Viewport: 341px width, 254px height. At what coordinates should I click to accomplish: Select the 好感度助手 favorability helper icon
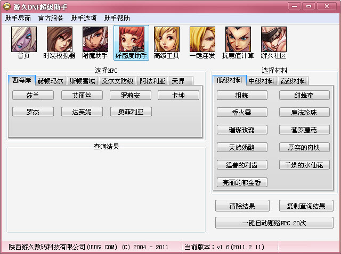tap(131, 43)
